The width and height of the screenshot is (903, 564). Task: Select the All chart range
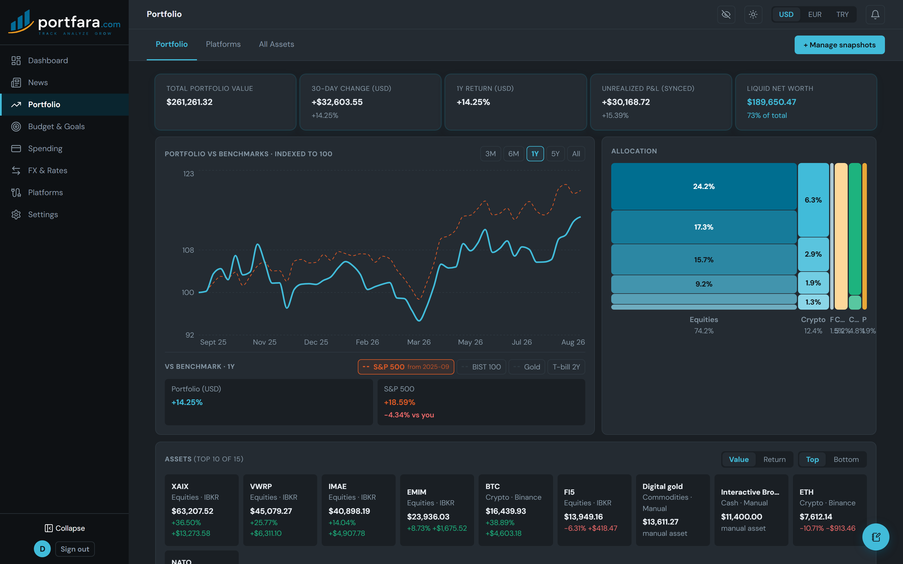click(x=576, y=154)
